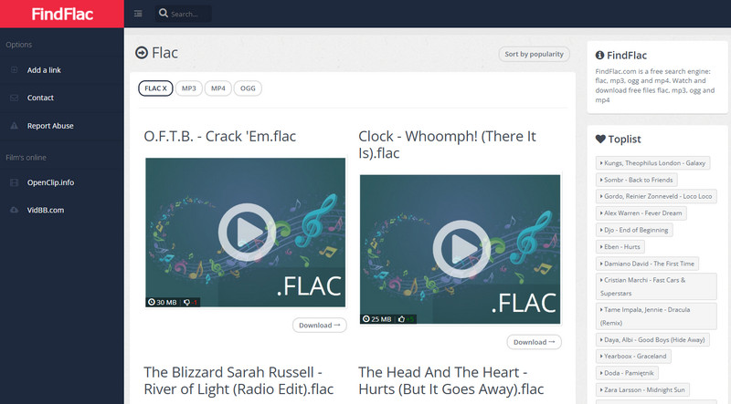Click clock icon next to 25 MB
This screenshot has width=731, height=404.
(x=366, y=319)
